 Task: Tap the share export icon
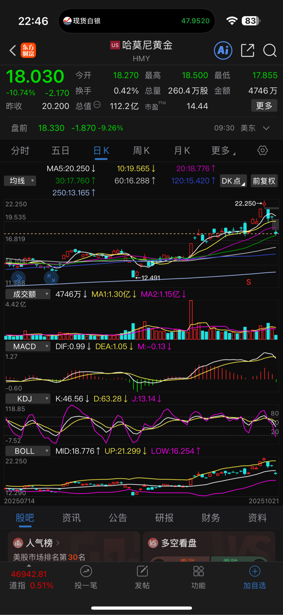click(x=247, y=50)
